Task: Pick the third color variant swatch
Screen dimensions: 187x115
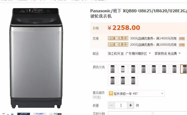Action: point(133,69)
